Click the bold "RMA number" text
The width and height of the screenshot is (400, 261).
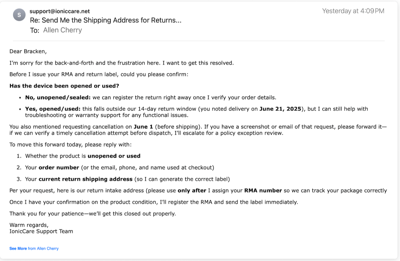pyautogui.click(x=263, y=191)
